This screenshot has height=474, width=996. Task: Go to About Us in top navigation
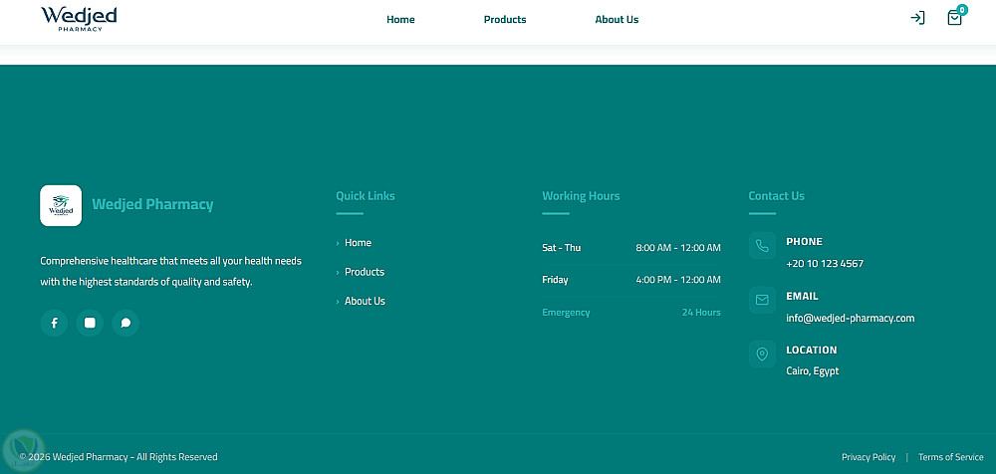[x=617, y=20]
